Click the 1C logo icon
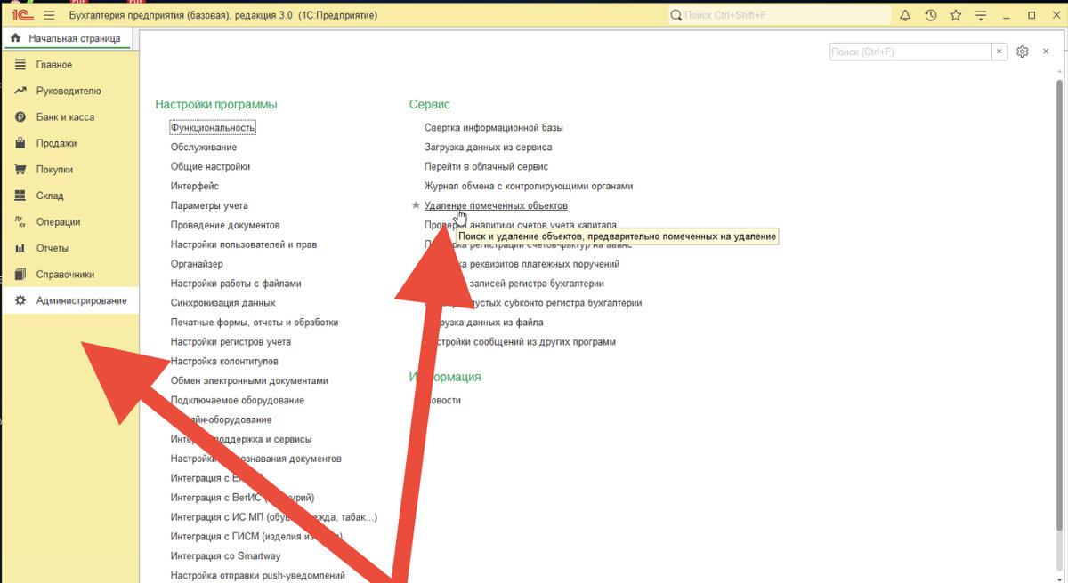Image resolution: width=1068 pixels, height=583 pixels. pos(22,15)
